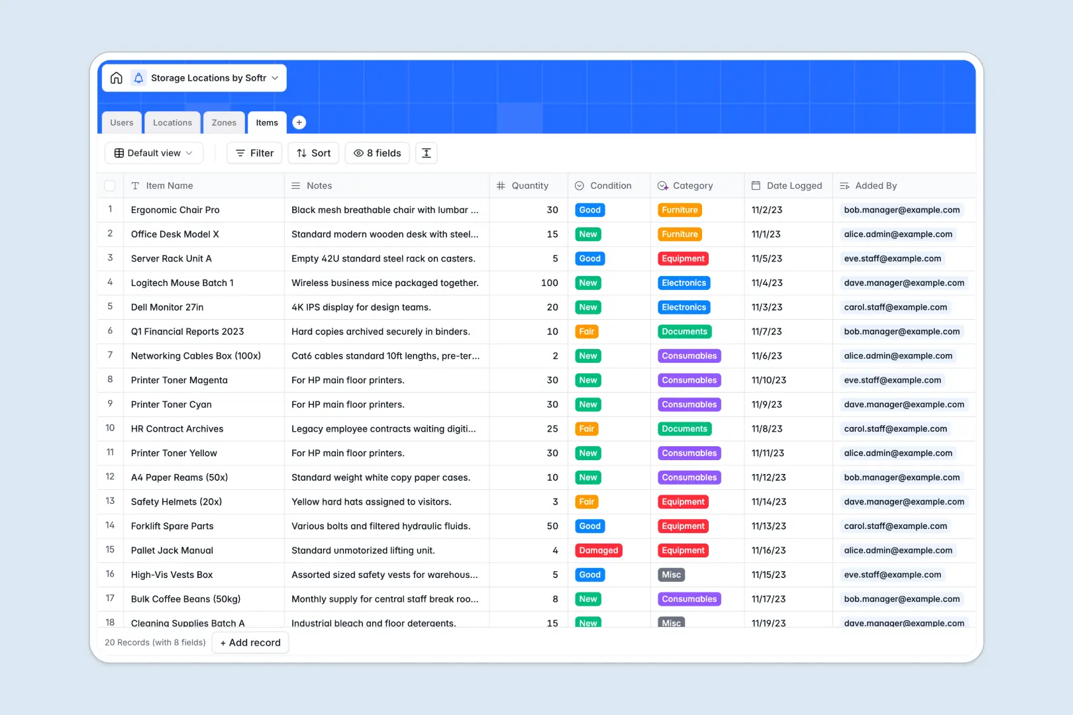Click the Misc tag on High-Vis Vests Box
Screen dimensions: 1073x715
tap(672, 575)
